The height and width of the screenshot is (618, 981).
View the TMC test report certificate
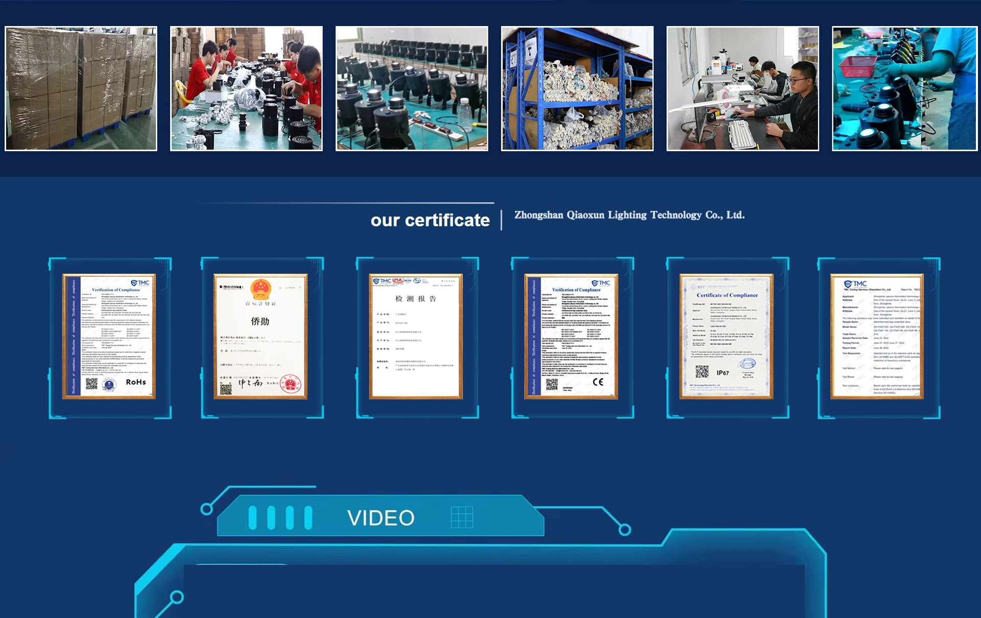pos(877,337)
